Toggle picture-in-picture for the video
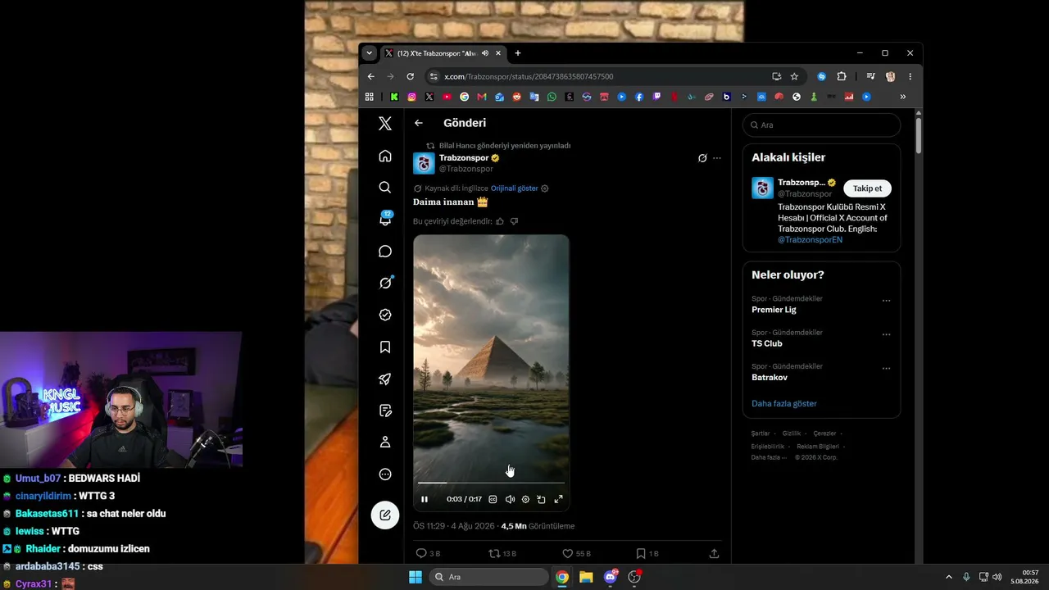The width and height of the screenshot is (1049, 590). click(x=542, y=499)
